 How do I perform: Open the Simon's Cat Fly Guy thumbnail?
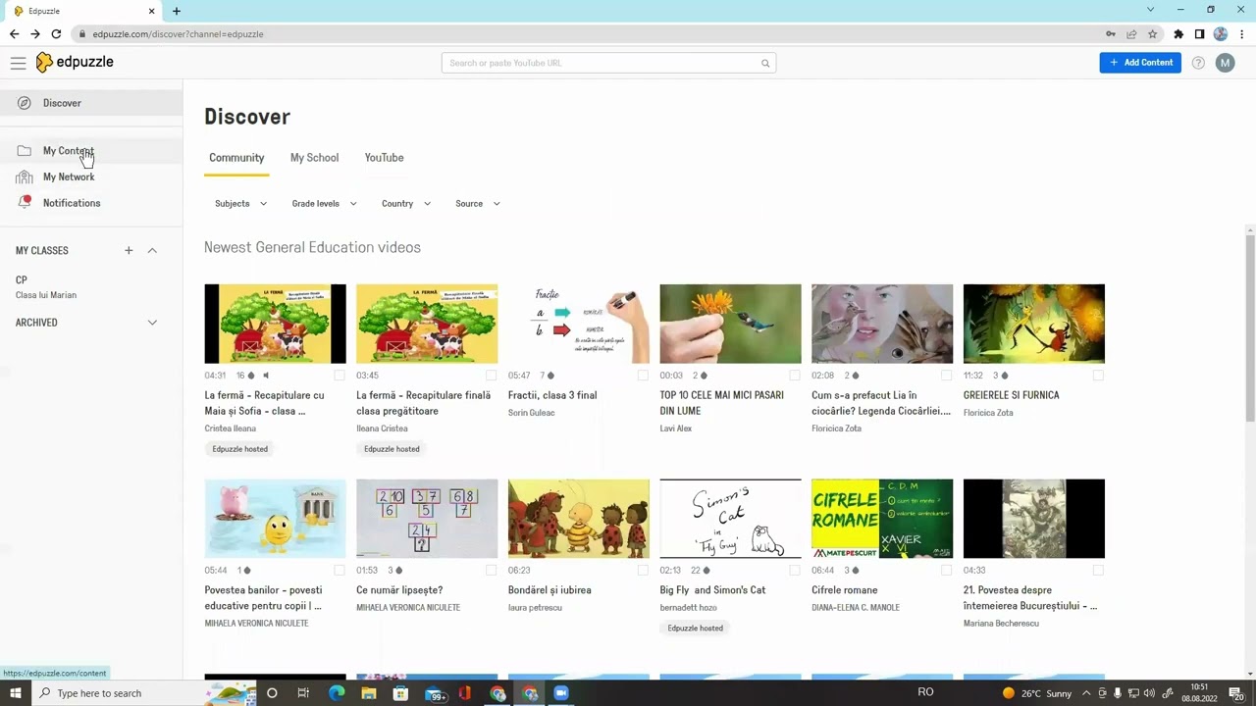[730, 519]
